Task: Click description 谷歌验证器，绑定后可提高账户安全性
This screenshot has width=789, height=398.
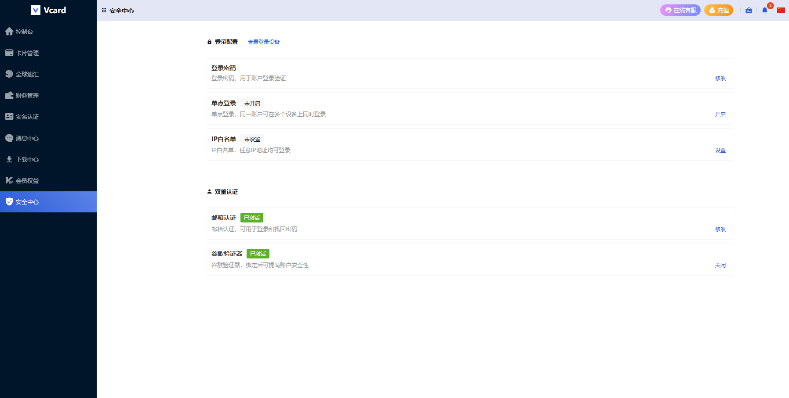Action: [x=260, y=265]
